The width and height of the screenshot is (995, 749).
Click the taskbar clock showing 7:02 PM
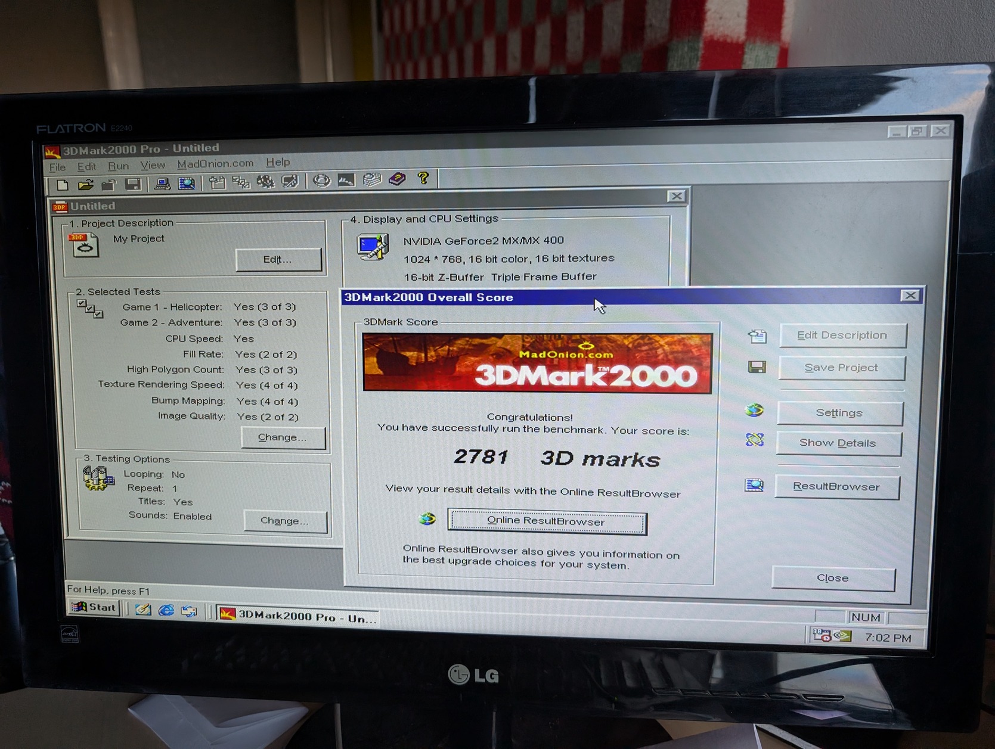pyautogui.click(x=888, y=638)
